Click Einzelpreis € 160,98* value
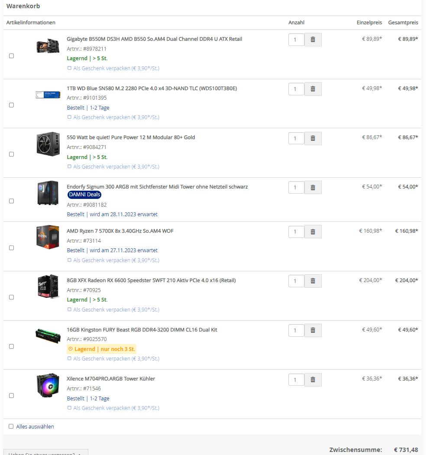 pyautogui.click(x=370, y=231)
